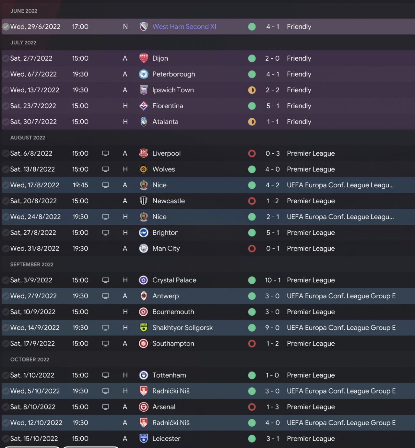Image resolution: width=415 pixels, height=448 pixels.
Task: Tick the selection circle for Sat 6/8/2022 fixture
Action: (6, 153)
